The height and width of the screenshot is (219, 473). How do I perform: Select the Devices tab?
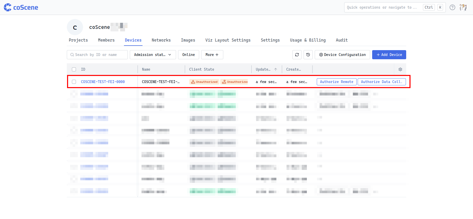[133, 40]
